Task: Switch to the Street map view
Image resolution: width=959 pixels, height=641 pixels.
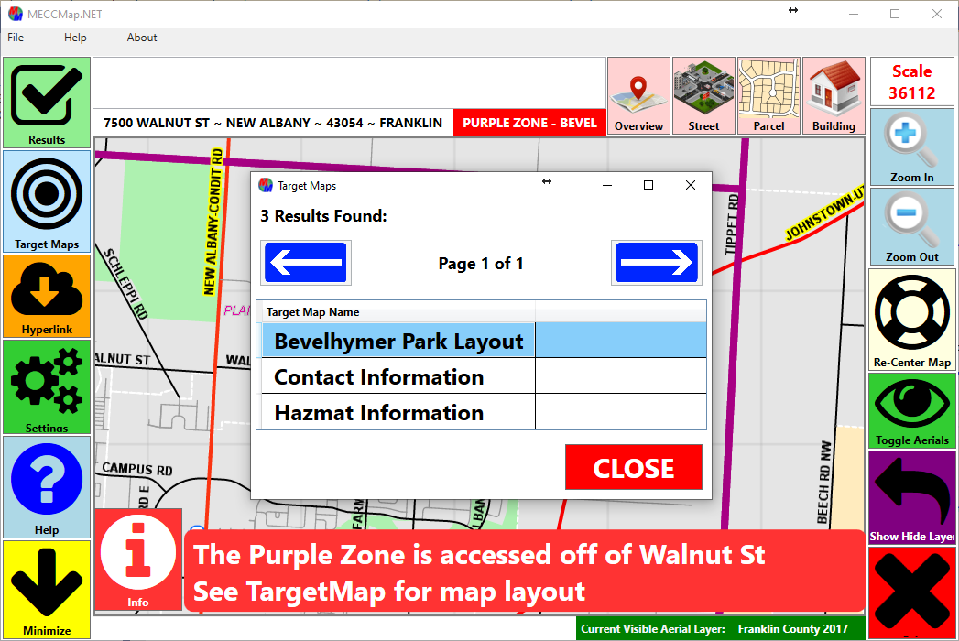Action: (x=703, y=96)
